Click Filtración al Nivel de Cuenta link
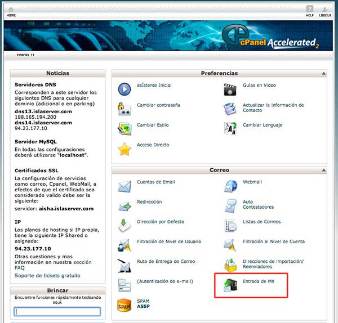This screenshot has height=323, width=338. pos(274,241)
